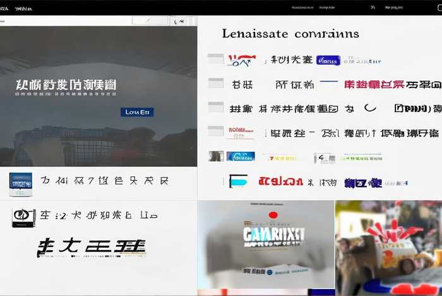This screenshot has height=296, width=442.
Task: Click the yellow text link in the fifth row
Action: point(282,158)
